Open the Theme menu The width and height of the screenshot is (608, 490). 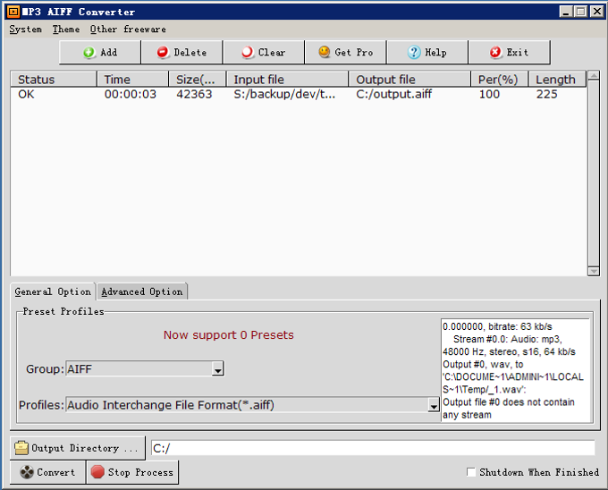66,30
